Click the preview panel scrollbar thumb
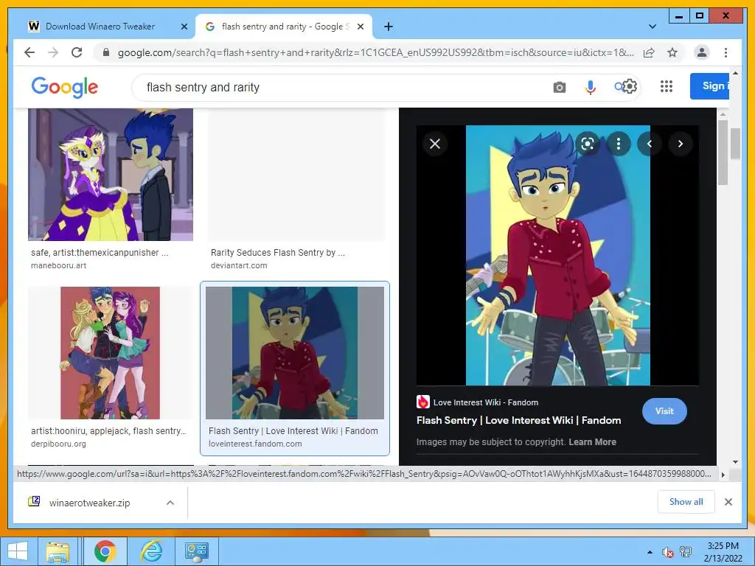 (723, 152)
